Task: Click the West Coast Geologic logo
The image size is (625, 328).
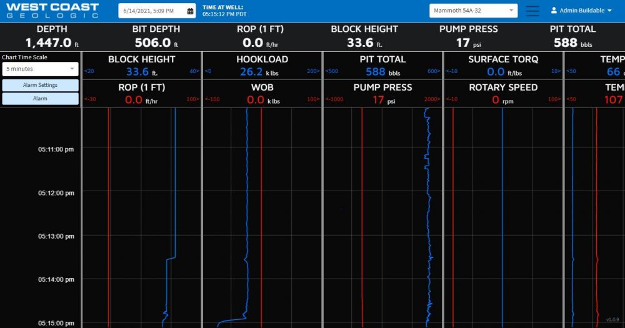Action: coord(52,11)
